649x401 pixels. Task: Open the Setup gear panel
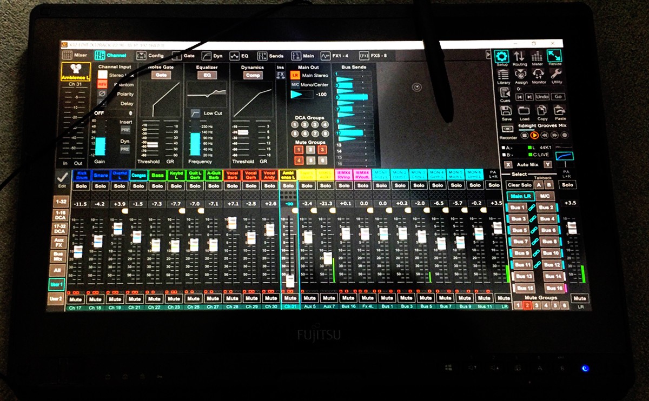coord(501,56)
